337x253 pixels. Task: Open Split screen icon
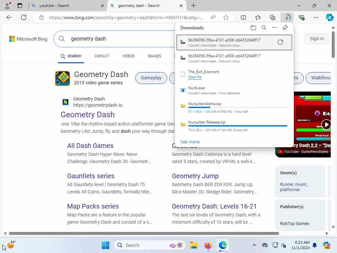pyautogui.click(x=243, y=17)
